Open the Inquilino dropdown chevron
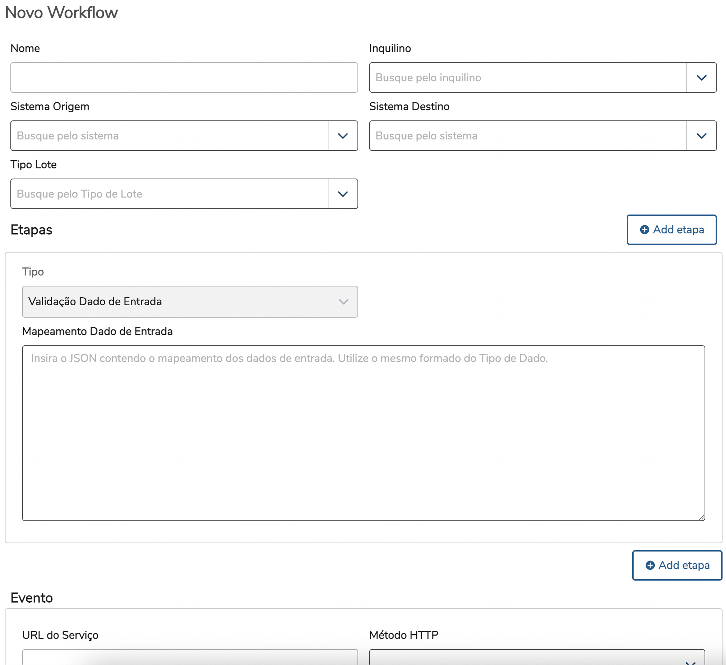 click(701, 78)
